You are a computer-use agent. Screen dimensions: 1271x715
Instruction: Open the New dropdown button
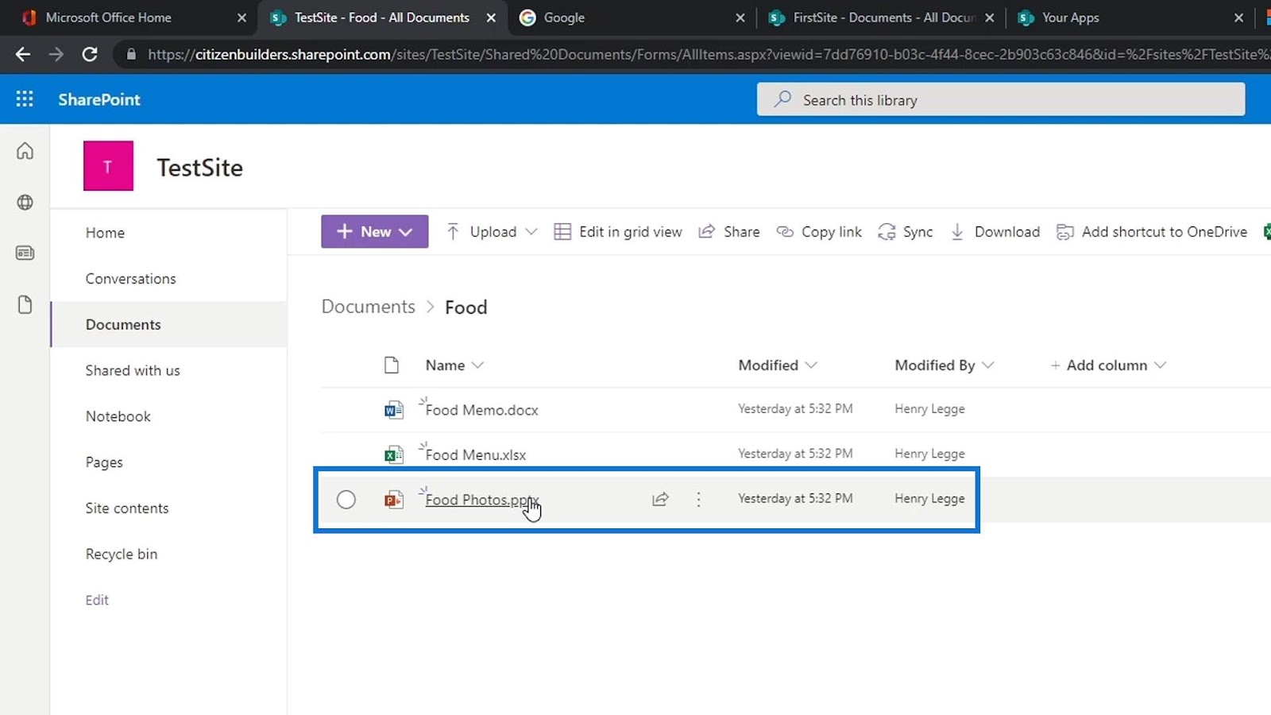375,231
